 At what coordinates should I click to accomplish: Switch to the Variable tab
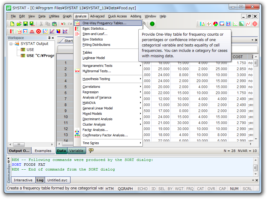click(x=76, y=151)
